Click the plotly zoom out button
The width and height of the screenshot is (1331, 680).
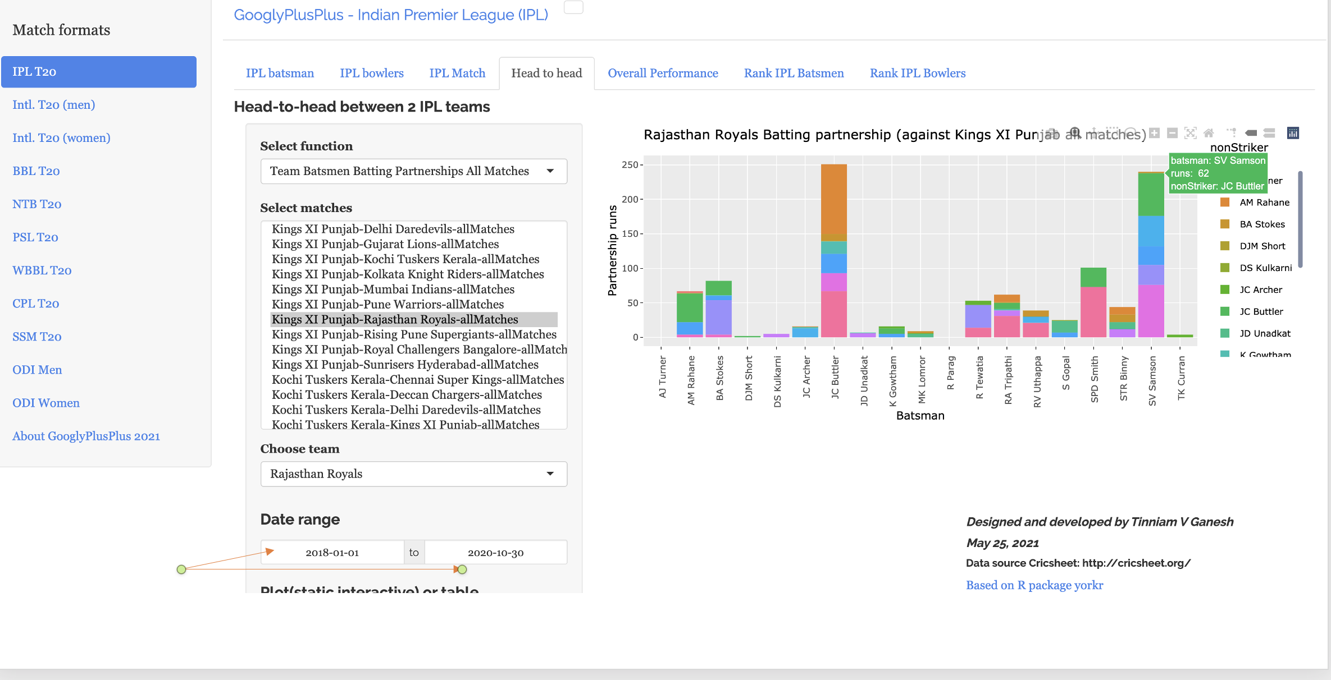pos(1172,133)
